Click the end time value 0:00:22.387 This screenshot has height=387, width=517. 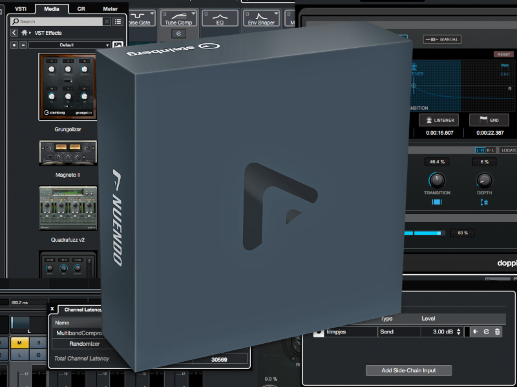(490, 133)
